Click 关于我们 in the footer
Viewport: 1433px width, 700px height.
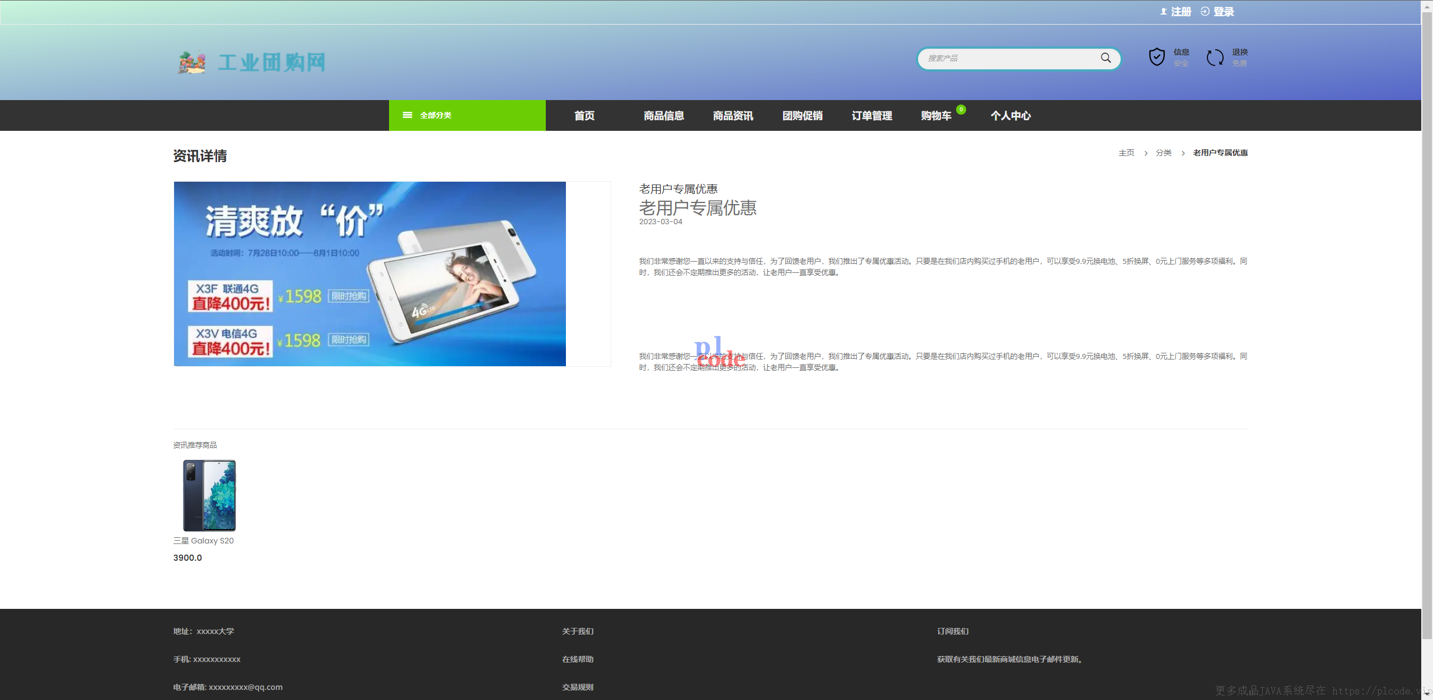tap(578, 631)
